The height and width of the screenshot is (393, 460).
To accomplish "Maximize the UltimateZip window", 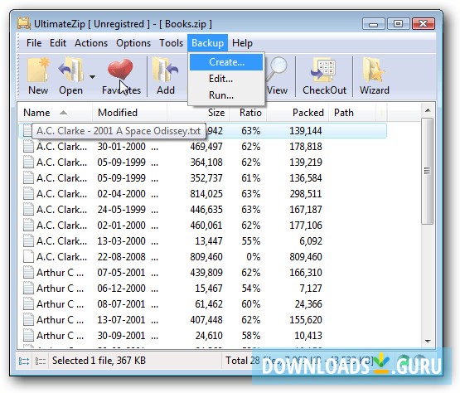I will [398, 24].
